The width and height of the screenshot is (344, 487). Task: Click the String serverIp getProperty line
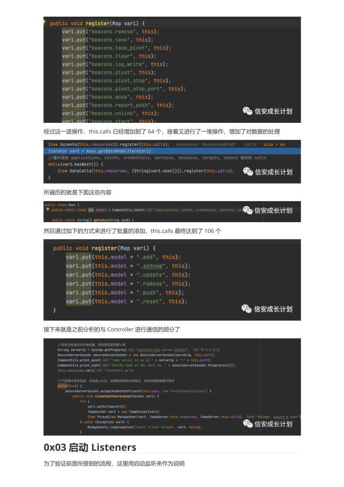139,350
